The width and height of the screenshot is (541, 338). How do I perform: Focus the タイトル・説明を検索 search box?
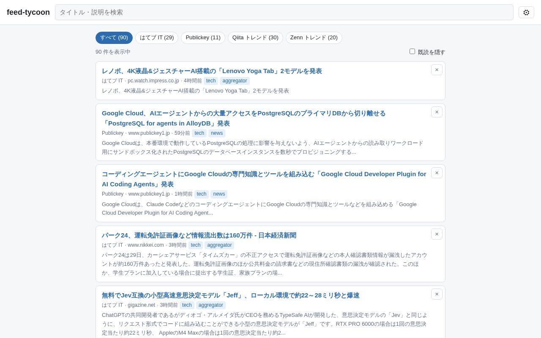[284, 12]
